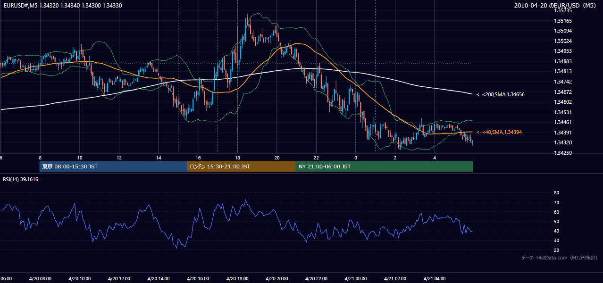Click the RSI 60 level label
Viewport: 603px width, 283px height.
tap(556, 212)
